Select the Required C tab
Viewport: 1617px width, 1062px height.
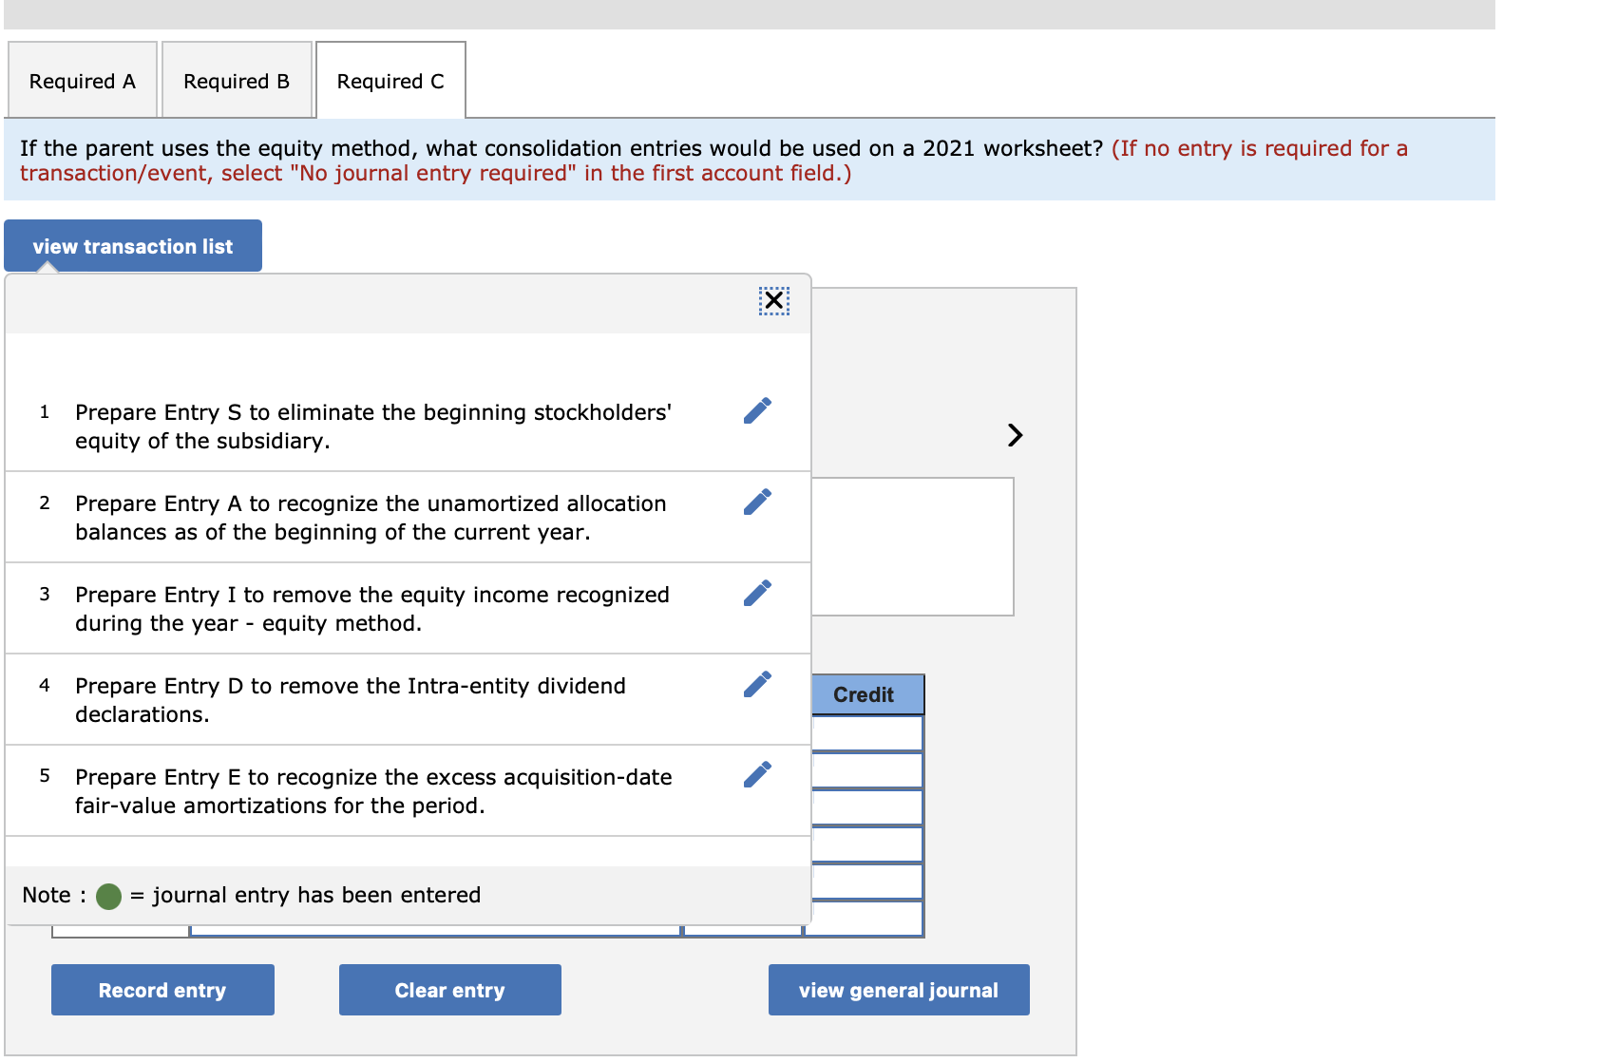390,81
